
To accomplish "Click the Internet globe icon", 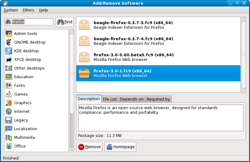I will point(9,111).
